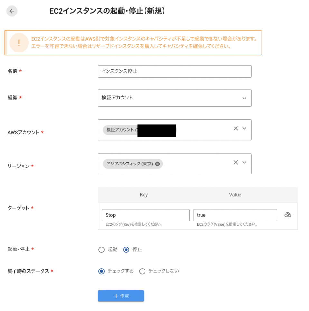
Task: Remove the アジアパシフィック (東京) tag via its X icon
Action: click(157, 164)
